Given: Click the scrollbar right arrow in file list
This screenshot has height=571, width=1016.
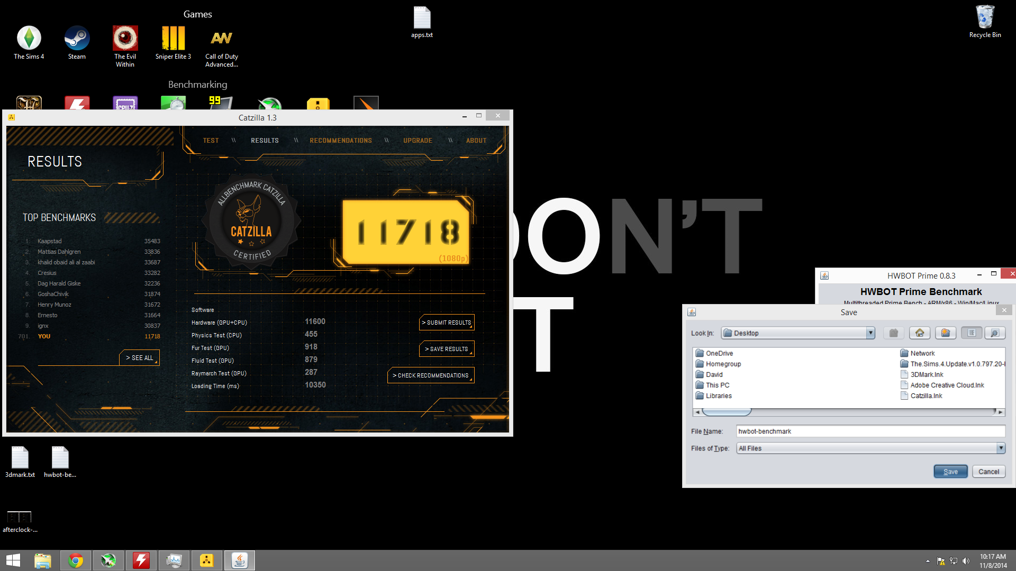Looking at the screenshot, I should pos(1001,412).
